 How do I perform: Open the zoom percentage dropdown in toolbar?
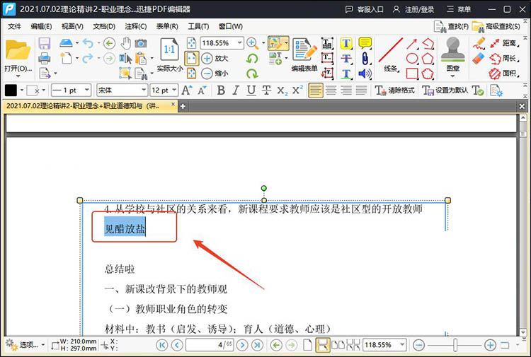(x=240, y=43)
